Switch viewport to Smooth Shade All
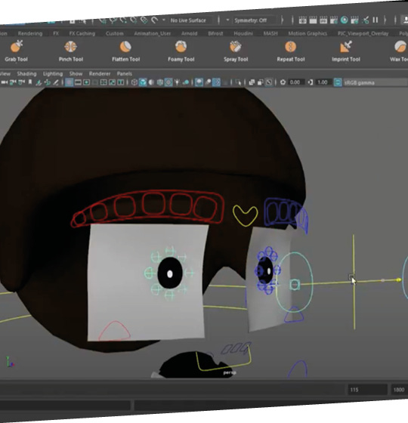 pos(143,82)
